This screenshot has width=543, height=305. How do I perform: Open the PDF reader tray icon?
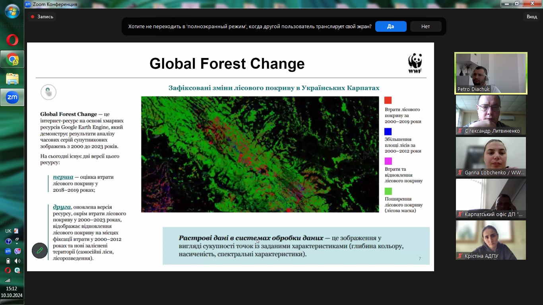(17, 231)
